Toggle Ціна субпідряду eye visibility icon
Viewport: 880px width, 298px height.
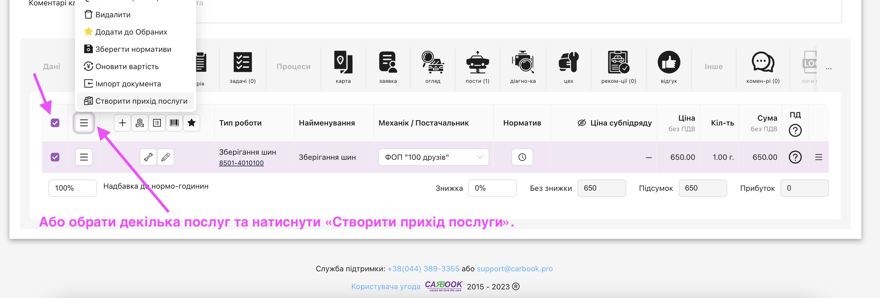(x=582, y=123)
